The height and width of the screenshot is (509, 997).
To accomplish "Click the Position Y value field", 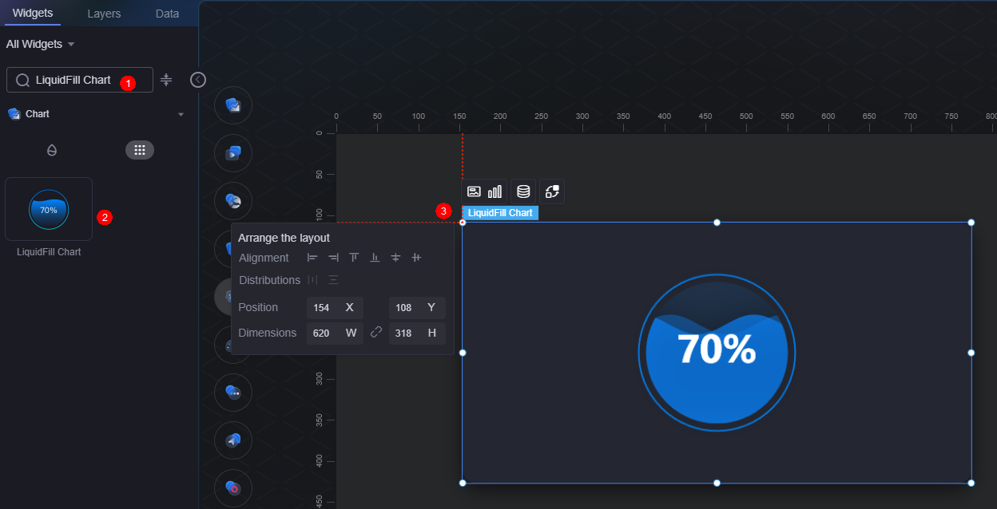I will (x=417, y=308).
